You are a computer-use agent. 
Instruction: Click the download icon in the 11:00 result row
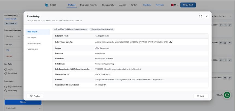tap(225, 43)
